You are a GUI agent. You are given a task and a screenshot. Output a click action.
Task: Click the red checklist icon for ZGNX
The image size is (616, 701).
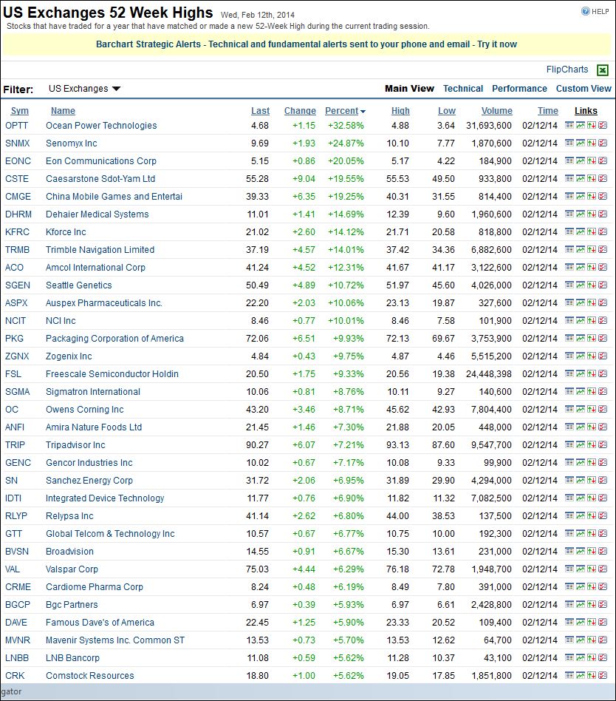coord(603,356)
